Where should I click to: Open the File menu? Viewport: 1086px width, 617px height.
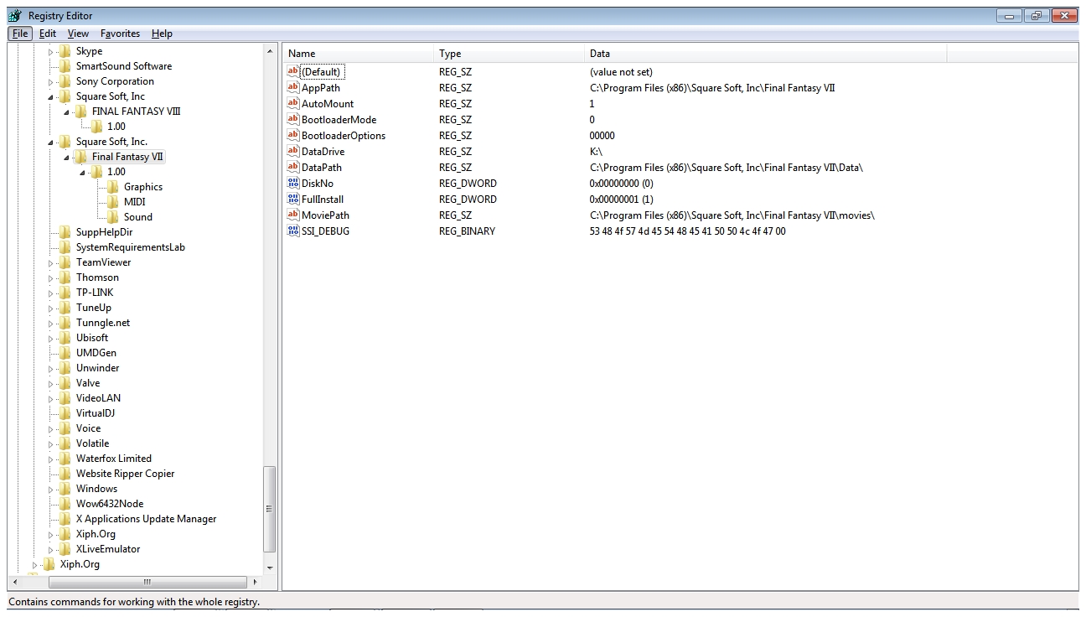click(20, 34)
